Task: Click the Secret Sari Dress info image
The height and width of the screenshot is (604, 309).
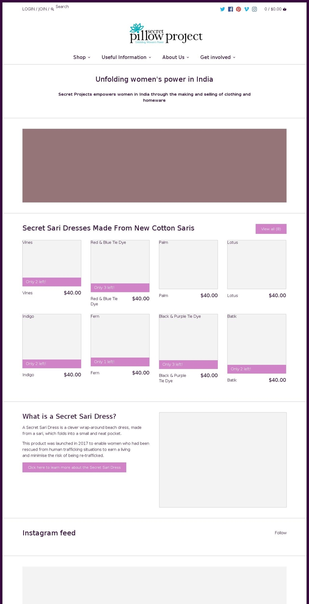Action: pyautogui.click(x=223, y=460)
